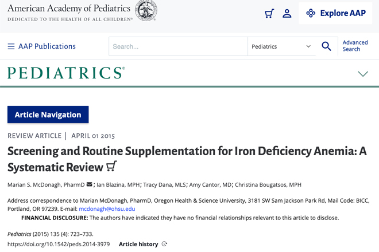This screenshot has height=252, width=379.
Task: Click the magnifying glass search button
Action: [326, 46]
